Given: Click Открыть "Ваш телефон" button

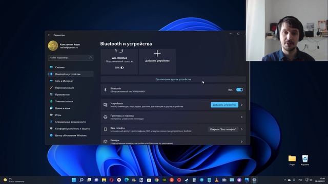Looking at the screenshot, I should click(223, 129).
